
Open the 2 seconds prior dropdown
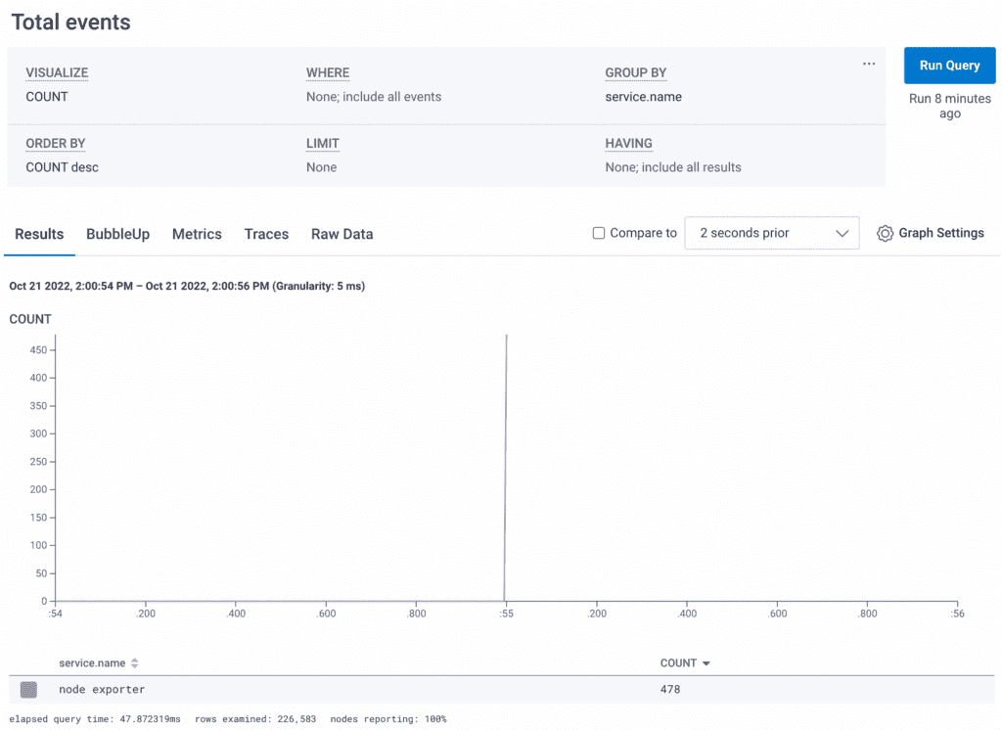coord(771,234)
